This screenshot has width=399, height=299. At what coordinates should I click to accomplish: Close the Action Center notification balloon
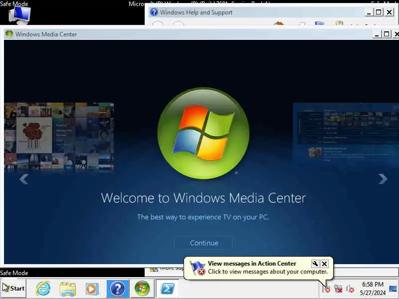pos(325,264)
